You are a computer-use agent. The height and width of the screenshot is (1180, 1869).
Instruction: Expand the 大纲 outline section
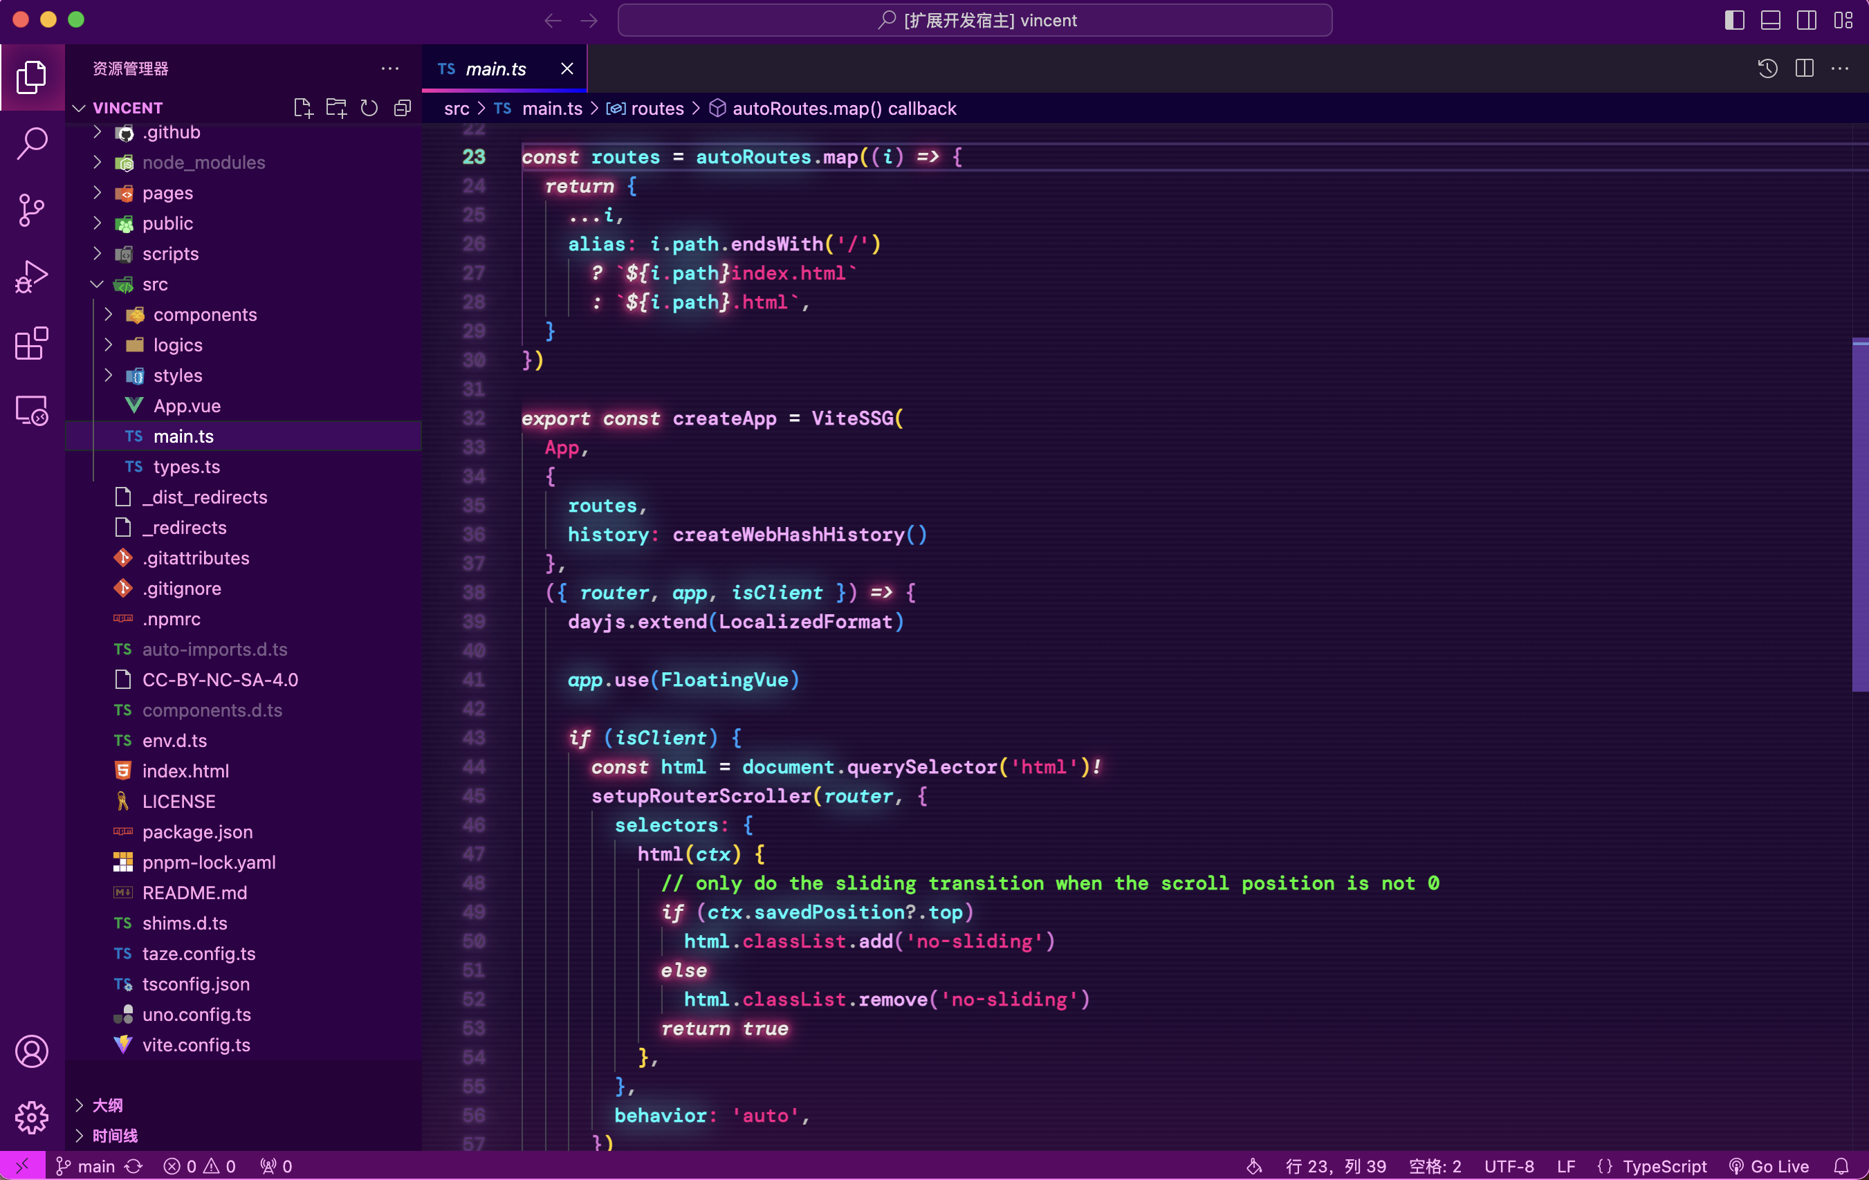click(107, 1105)
